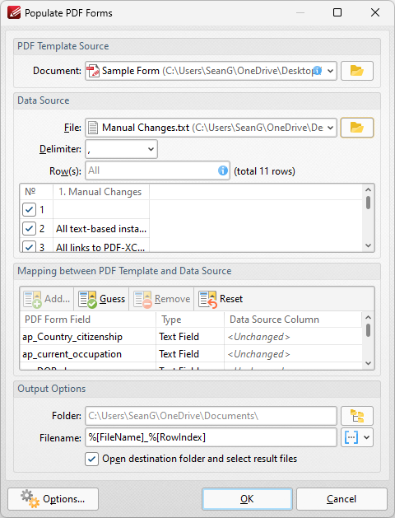
Task: Click the OK button
Action: pyautogui.click(x=247, y=499)
